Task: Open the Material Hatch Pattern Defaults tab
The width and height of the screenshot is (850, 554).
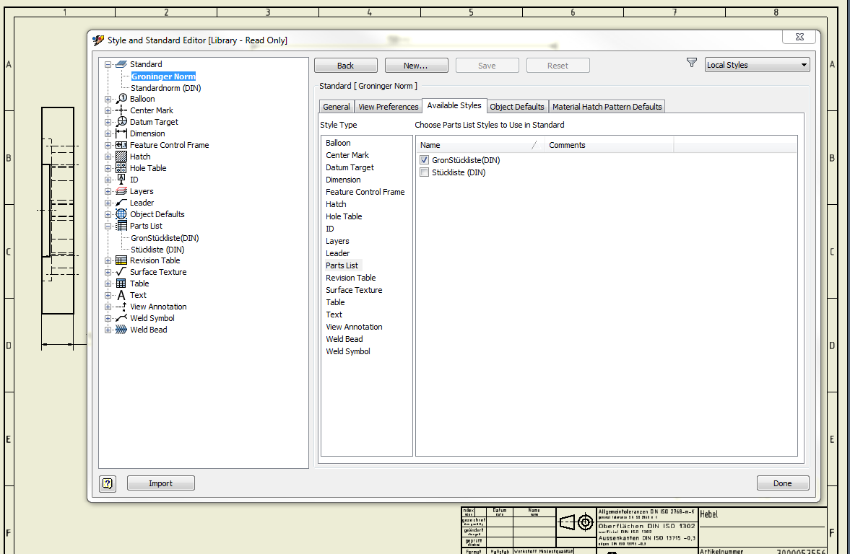Action: click(607, 106)
